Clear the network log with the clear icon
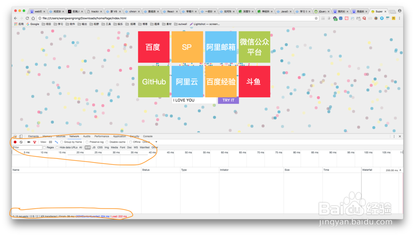Screen dimensions: 415x236 coord(21,142)
